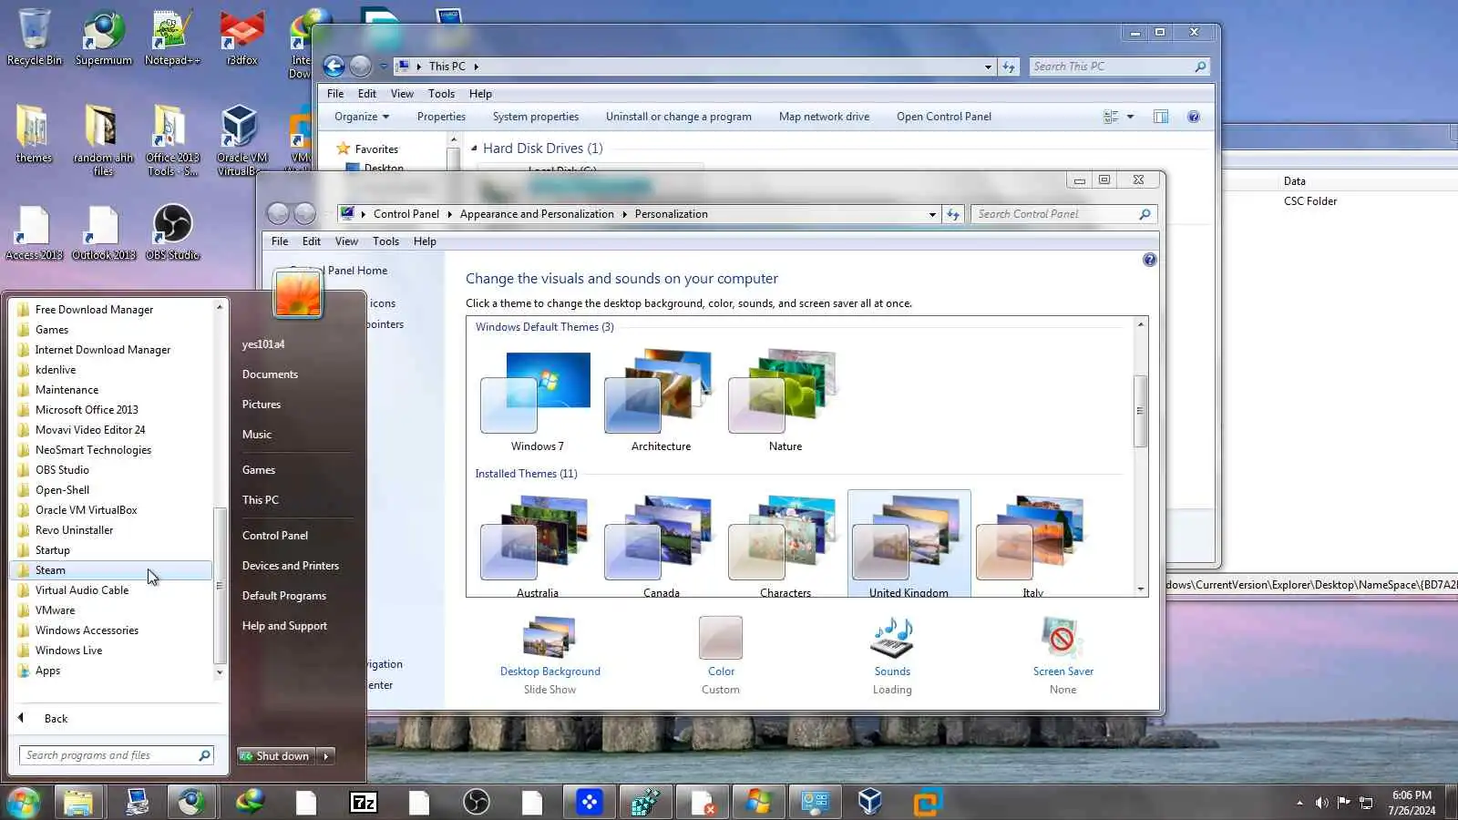
Task: Open File Explorer from the taskbar
Action: click(78, 802)
